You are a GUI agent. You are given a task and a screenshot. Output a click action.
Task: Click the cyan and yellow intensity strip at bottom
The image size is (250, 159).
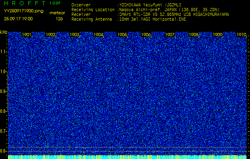(127, 157)
